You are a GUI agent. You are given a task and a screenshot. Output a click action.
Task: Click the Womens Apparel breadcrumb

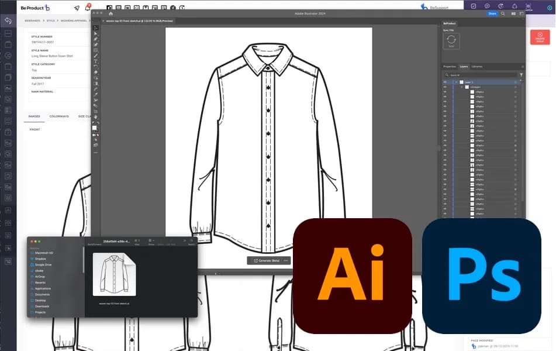[74, 20]
